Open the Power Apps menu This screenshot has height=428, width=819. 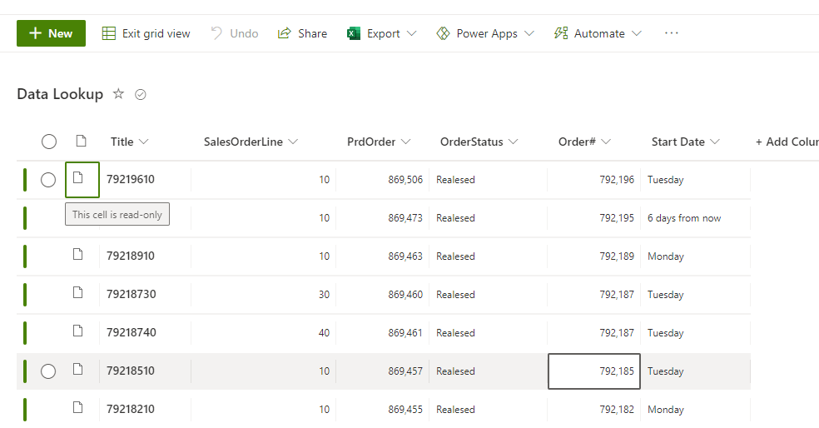click(485, 33)
